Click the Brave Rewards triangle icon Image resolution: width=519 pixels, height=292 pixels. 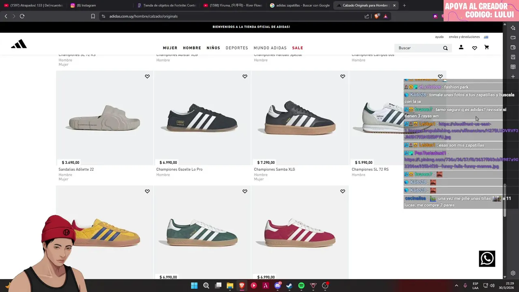pyautogui.click(x=385, y=16)
